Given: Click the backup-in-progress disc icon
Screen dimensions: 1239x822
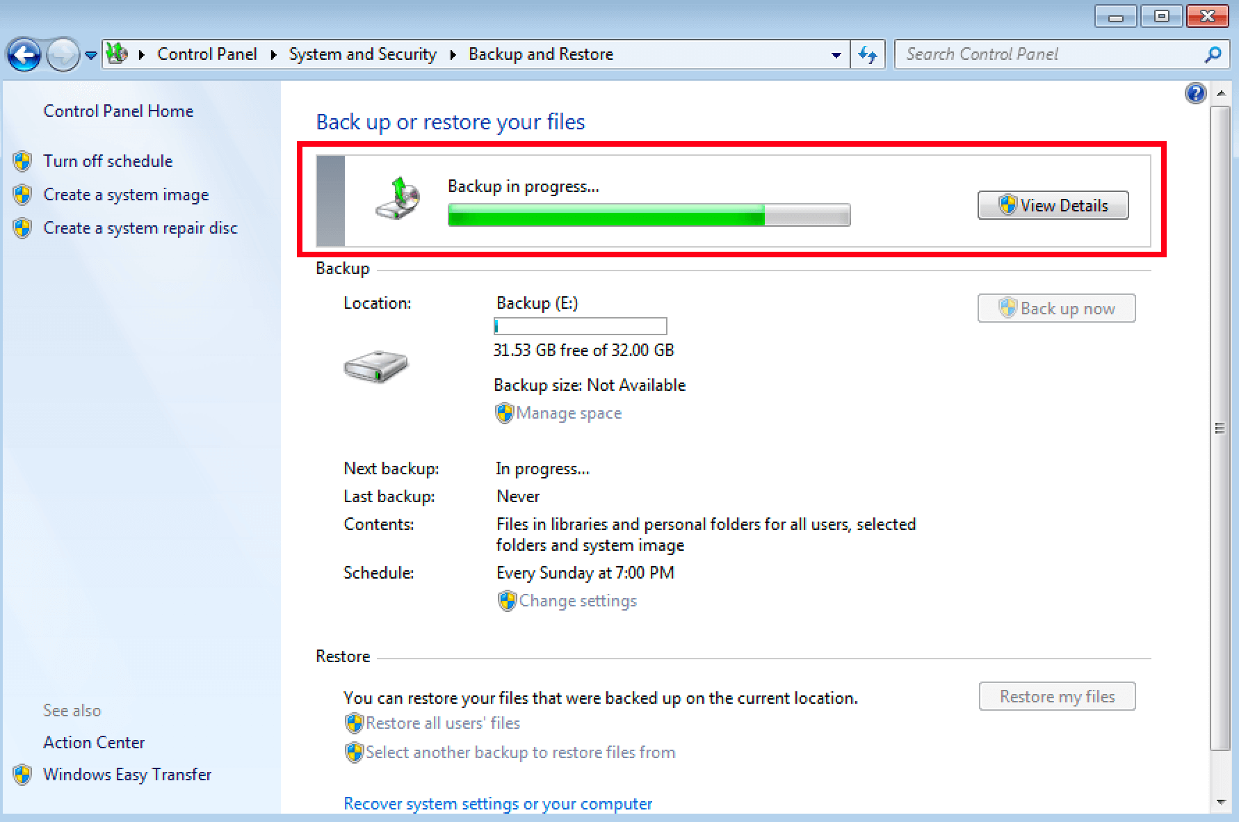Looking at the screenshot, I should point(398,199).
